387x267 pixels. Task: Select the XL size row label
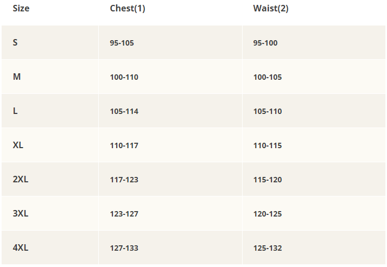(18, 145)
